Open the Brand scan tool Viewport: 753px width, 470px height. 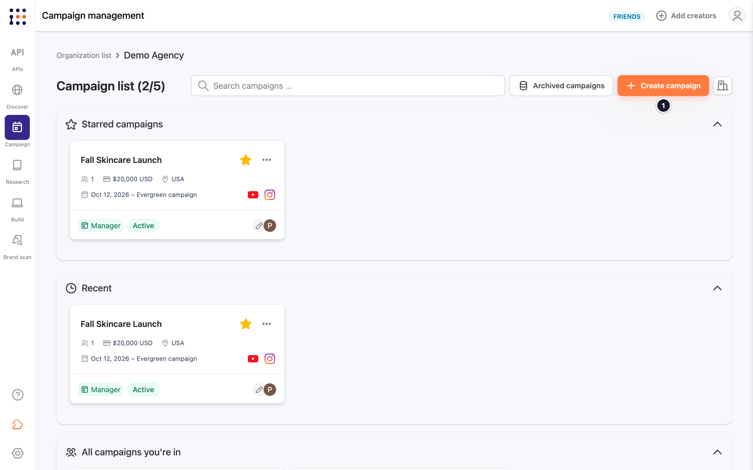[18, 247]
